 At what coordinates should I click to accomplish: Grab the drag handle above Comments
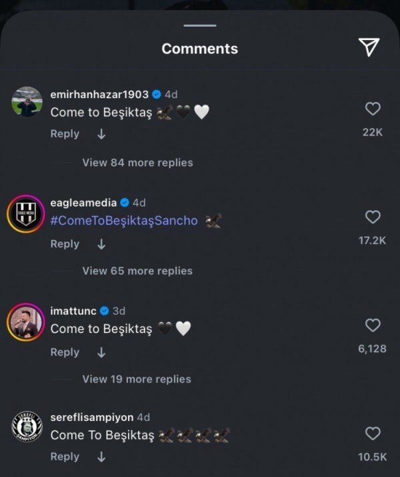pos(200,25)
